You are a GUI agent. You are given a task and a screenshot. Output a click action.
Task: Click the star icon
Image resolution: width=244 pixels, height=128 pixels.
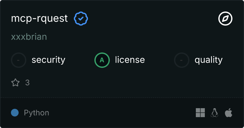coord(15,83)
